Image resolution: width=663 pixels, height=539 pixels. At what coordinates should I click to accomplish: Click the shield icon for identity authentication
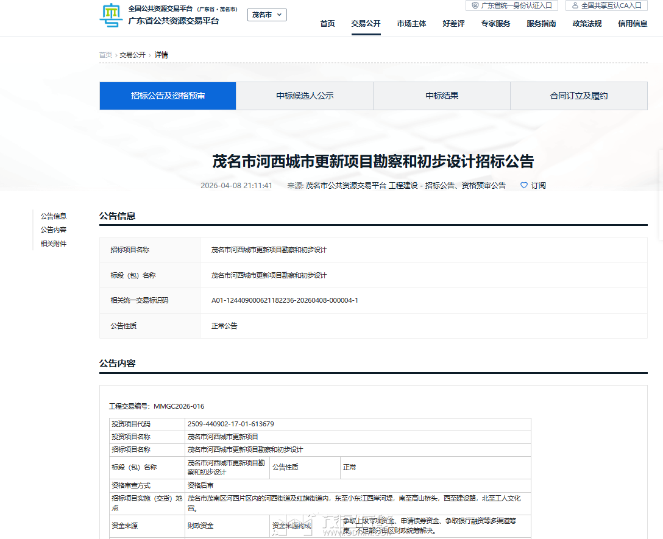tap(475, 5)
